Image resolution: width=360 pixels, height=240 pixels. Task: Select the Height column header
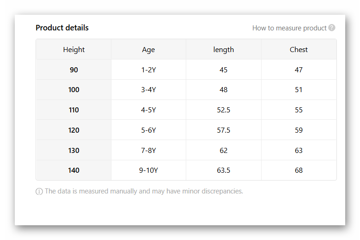(x=74, y=50)
